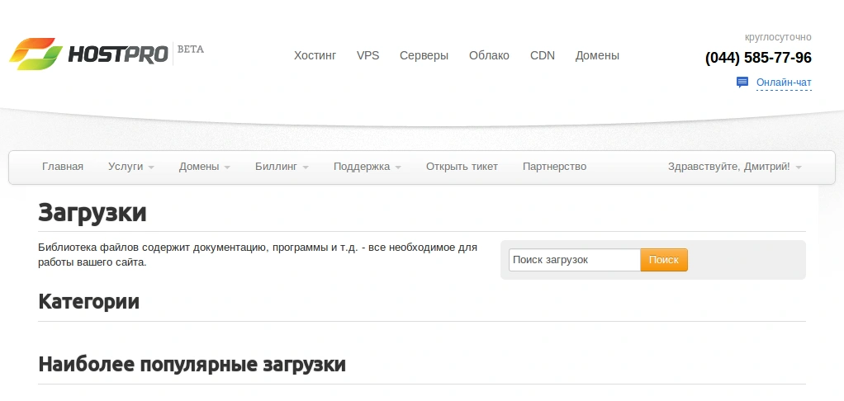Open Партнерство menu item
Image resolution: width=844 pixels, height=401 pixels.
point(554,167)
